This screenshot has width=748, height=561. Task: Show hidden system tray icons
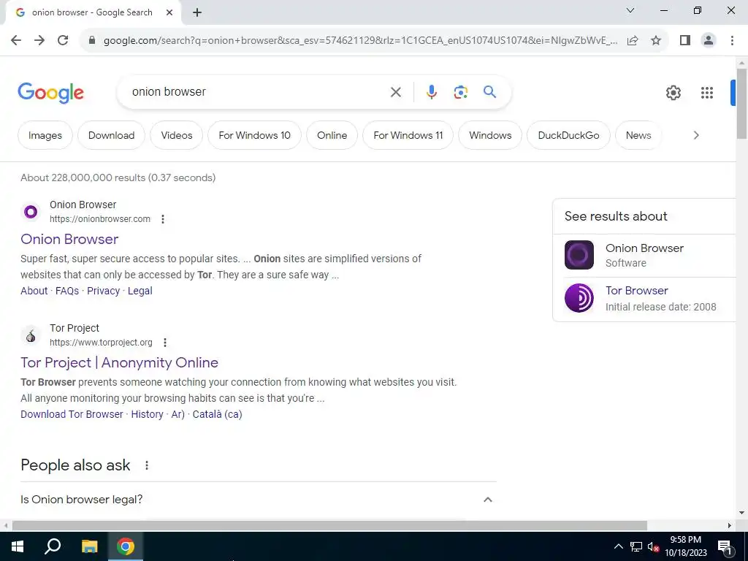618,546
